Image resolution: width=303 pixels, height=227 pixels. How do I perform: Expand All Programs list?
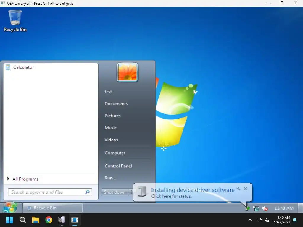point(25,179)
